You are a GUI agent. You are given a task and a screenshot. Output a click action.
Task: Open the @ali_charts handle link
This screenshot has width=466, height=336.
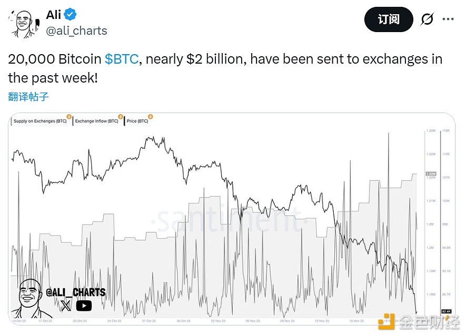77,30
